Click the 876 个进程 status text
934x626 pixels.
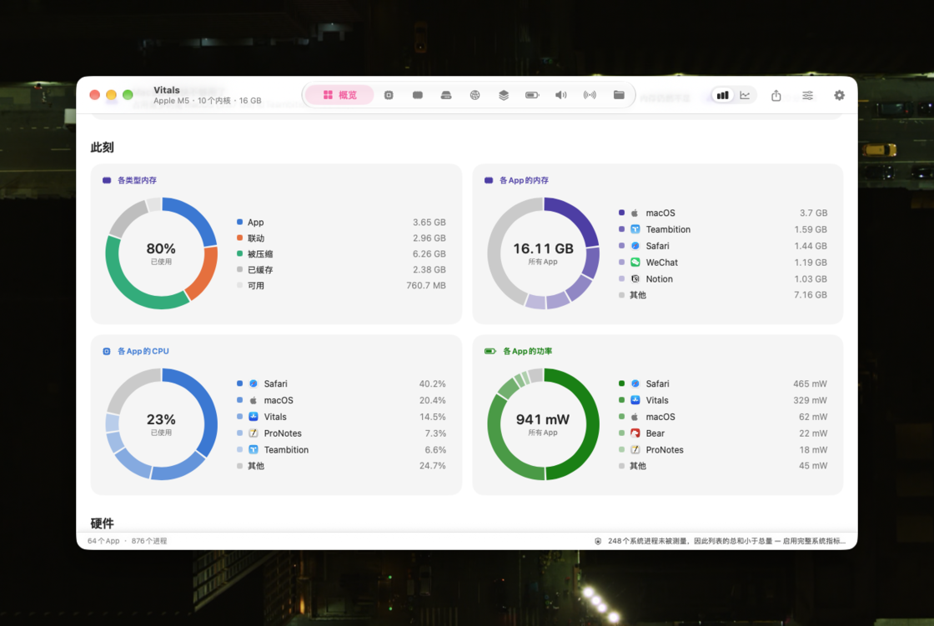(149, 541)
